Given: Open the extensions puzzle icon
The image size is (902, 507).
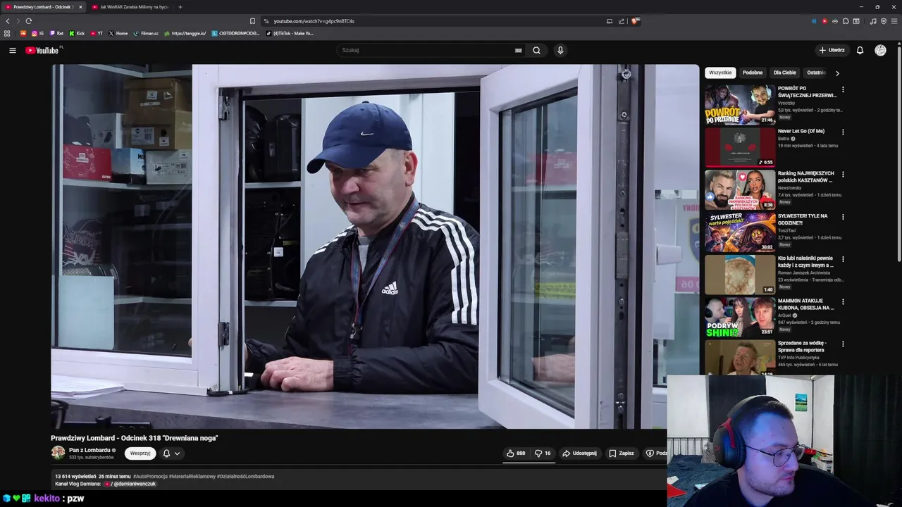Looking at the screenshot, I should [846, 21].
